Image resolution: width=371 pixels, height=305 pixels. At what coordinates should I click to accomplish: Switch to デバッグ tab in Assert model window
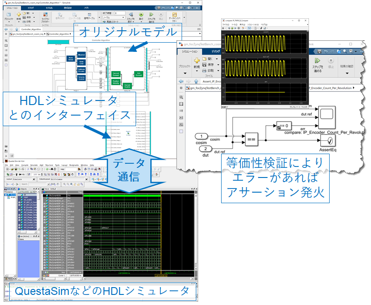click(216, 51)
